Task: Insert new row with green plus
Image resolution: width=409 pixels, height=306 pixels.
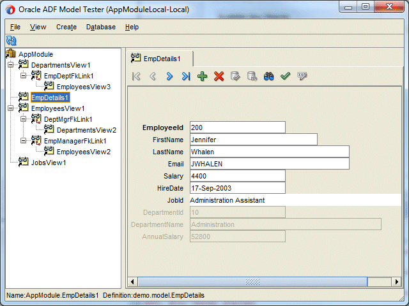Action: click(x=202, y=76)
